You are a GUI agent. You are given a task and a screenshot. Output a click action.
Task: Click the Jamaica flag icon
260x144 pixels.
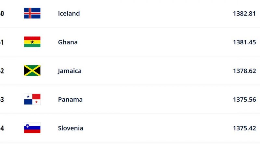32,71
